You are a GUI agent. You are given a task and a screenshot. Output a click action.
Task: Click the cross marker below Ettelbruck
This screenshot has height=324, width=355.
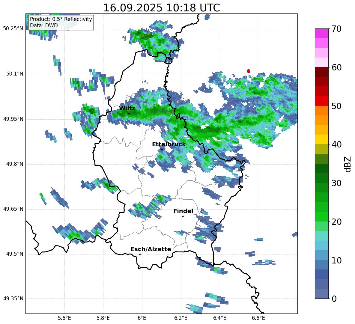(162, 149)
